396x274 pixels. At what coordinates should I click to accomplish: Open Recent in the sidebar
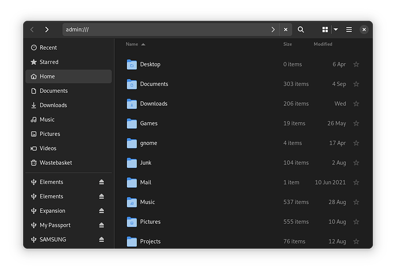(69, 48)
